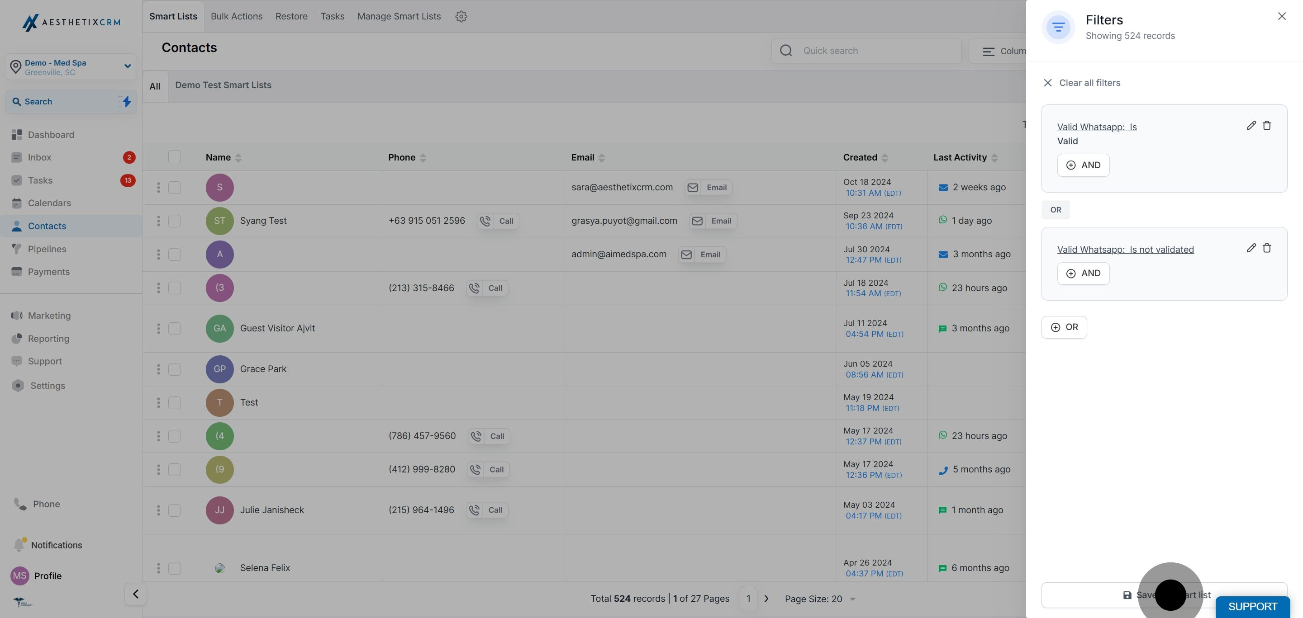The height and width of the screenshot is (618, 1303).
Task: Open the Demo Test Smart Lists tab
Action: 223,85
